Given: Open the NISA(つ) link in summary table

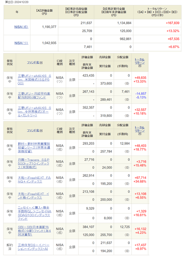Looking at the screenshot, I should pos(21,43).
